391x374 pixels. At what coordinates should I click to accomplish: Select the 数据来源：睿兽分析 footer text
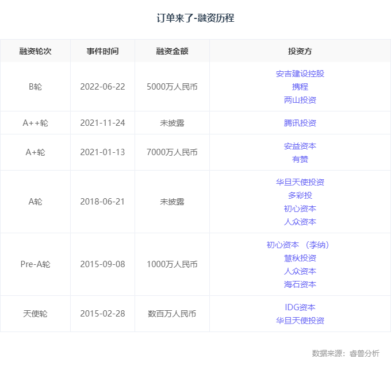click(346, 353)
